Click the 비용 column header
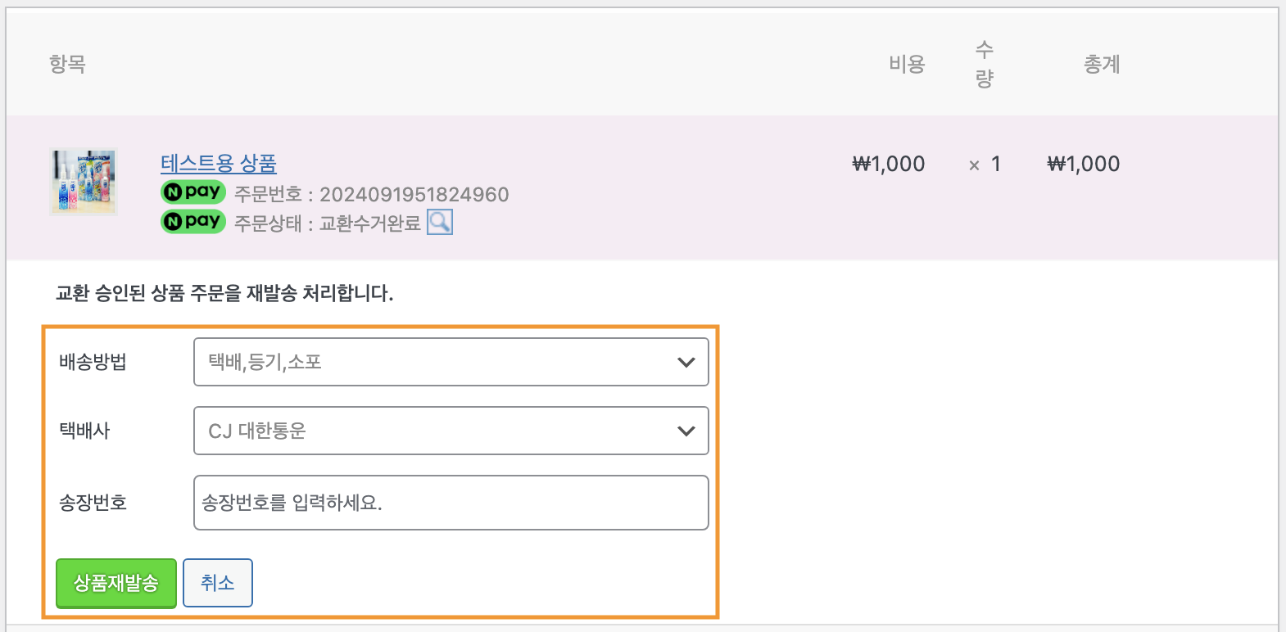This screenshot has width=1286, height=632. coord(907,64)
